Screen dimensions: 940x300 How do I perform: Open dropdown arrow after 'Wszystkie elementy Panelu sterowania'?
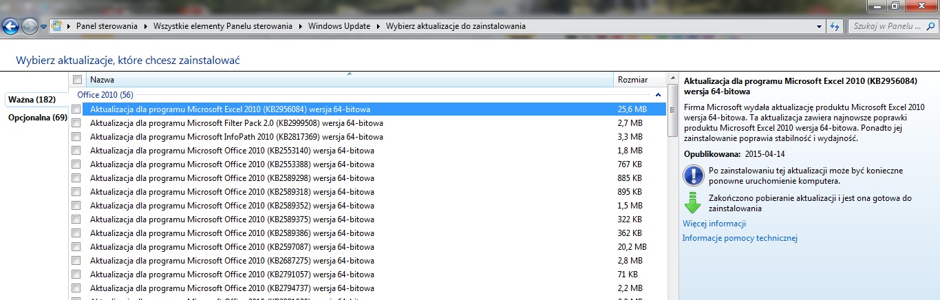pos(301,26)
